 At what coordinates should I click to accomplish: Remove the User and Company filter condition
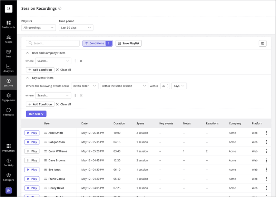click(x=81, y=61)
